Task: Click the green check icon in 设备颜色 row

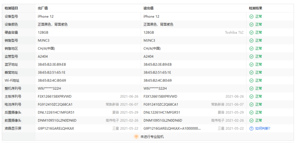Action: pyautogui.click(x=251, y=25)
